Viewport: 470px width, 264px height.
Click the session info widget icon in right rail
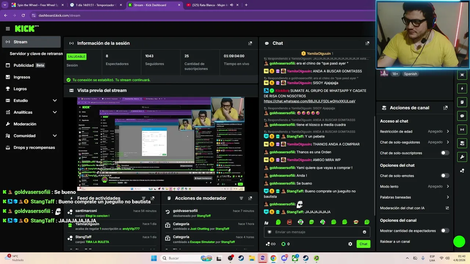tap(462, 75)
